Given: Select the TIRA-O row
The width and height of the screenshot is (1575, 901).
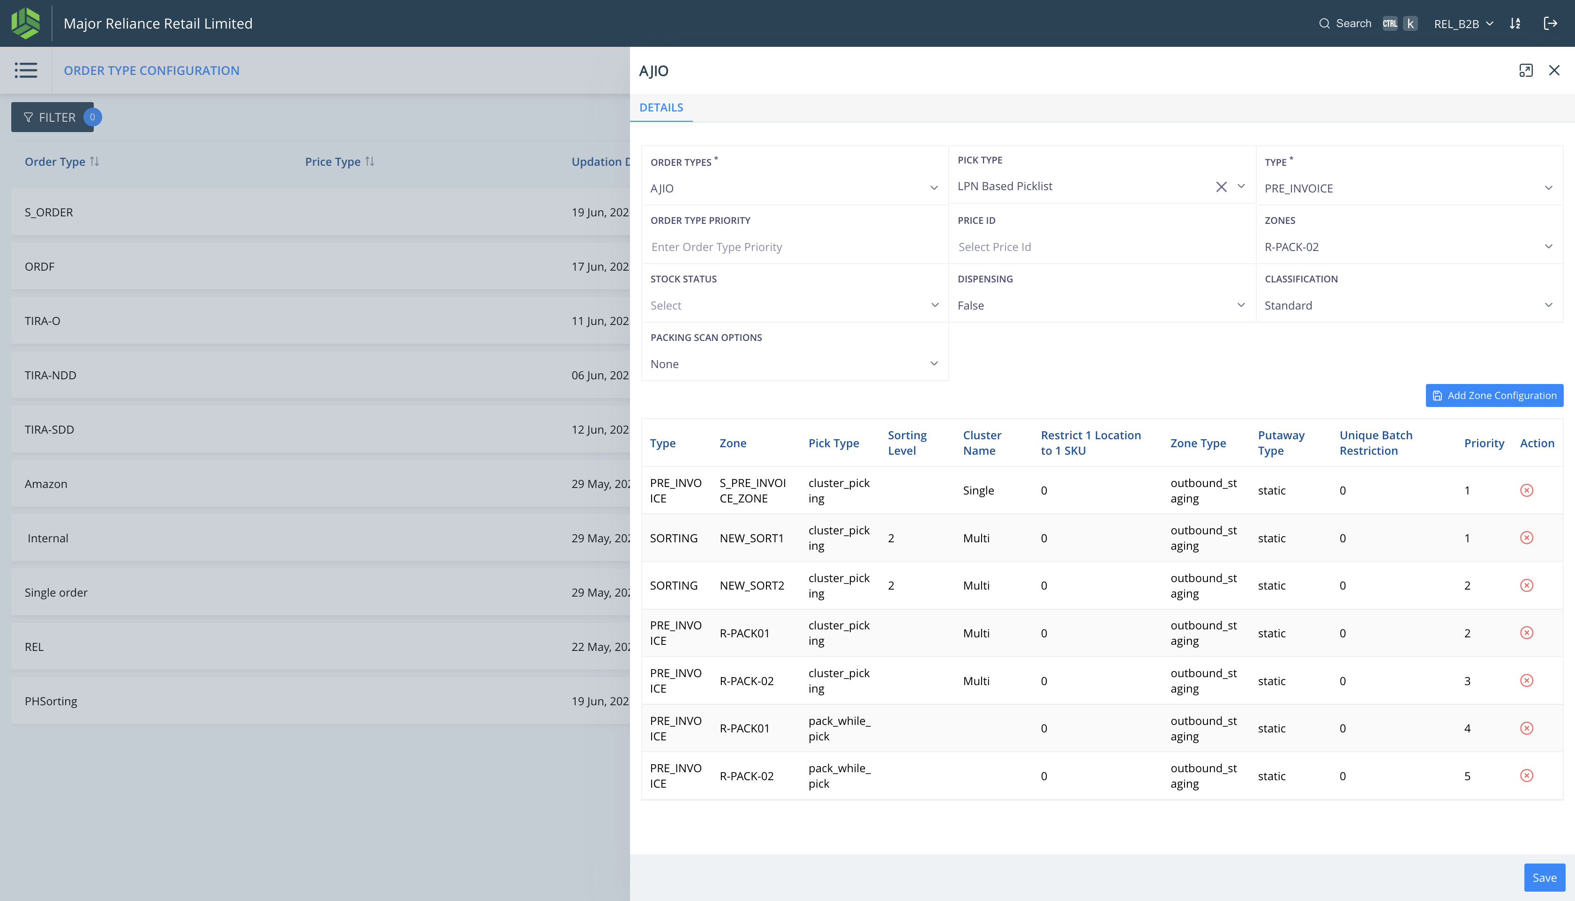Looking at the screenshot, I should pos(320,321).
